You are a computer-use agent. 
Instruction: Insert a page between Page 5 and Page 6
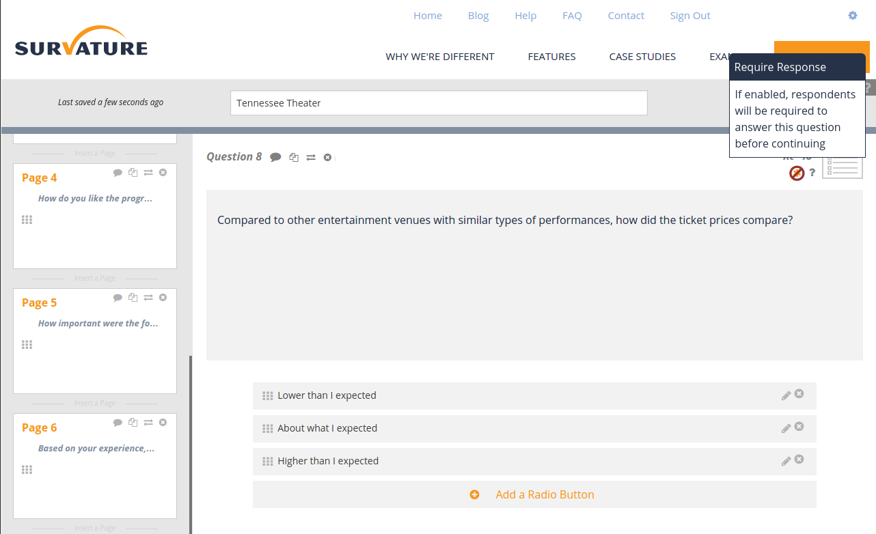[x=95, y=403]
